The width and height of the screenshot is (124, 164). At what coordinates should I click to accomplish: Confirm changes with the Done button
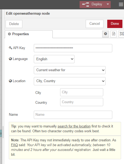(115, 24)
